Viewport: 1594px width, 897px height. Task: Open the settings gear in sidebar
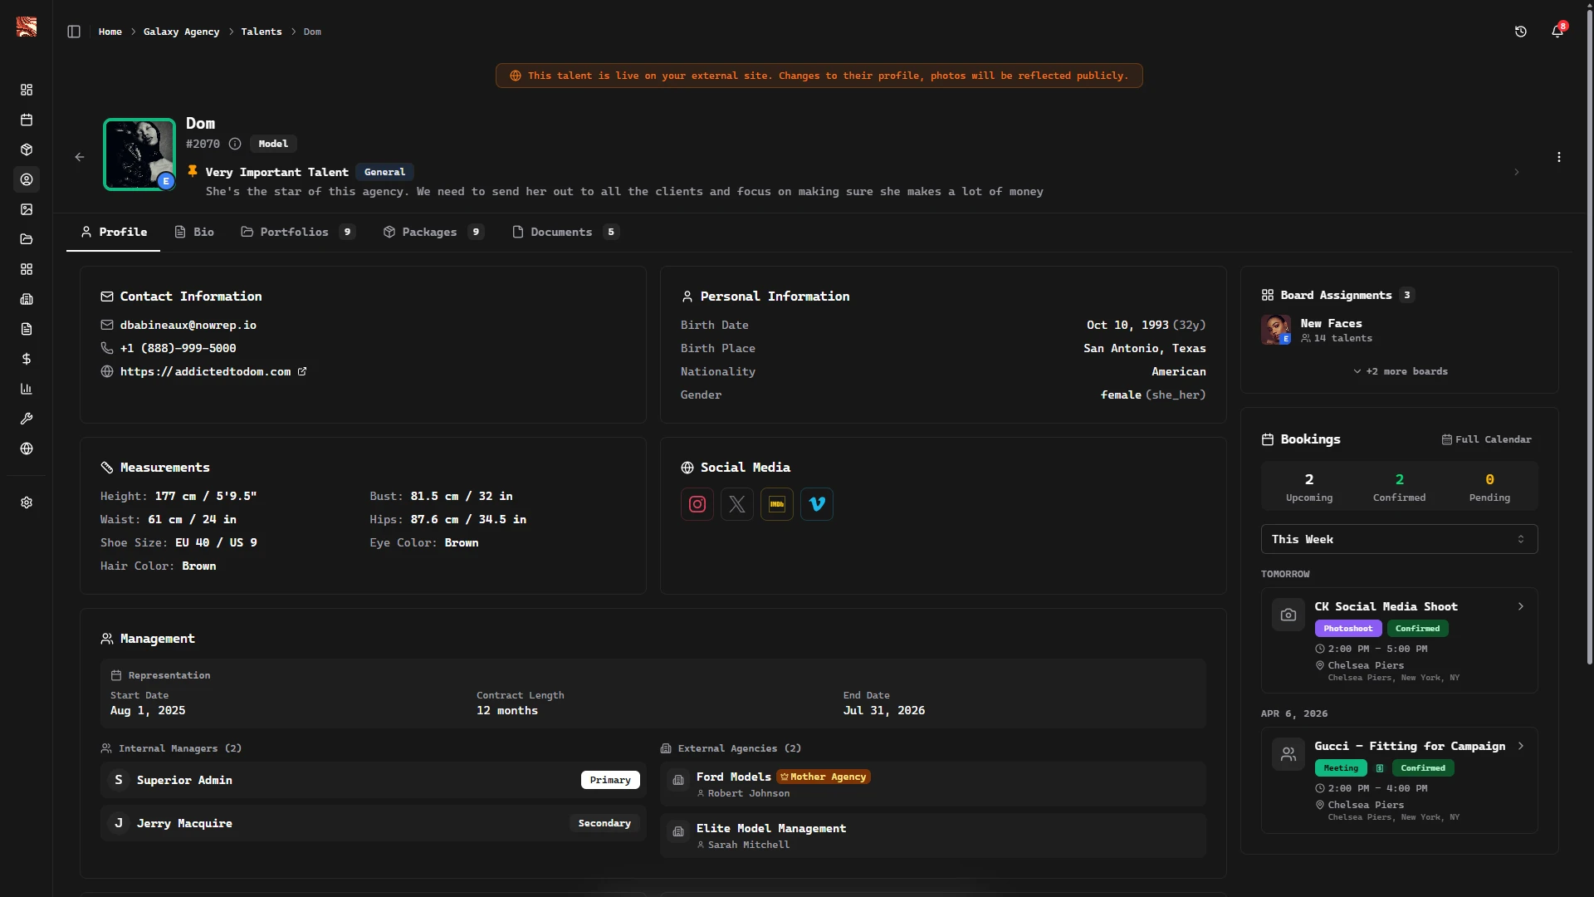27,502
